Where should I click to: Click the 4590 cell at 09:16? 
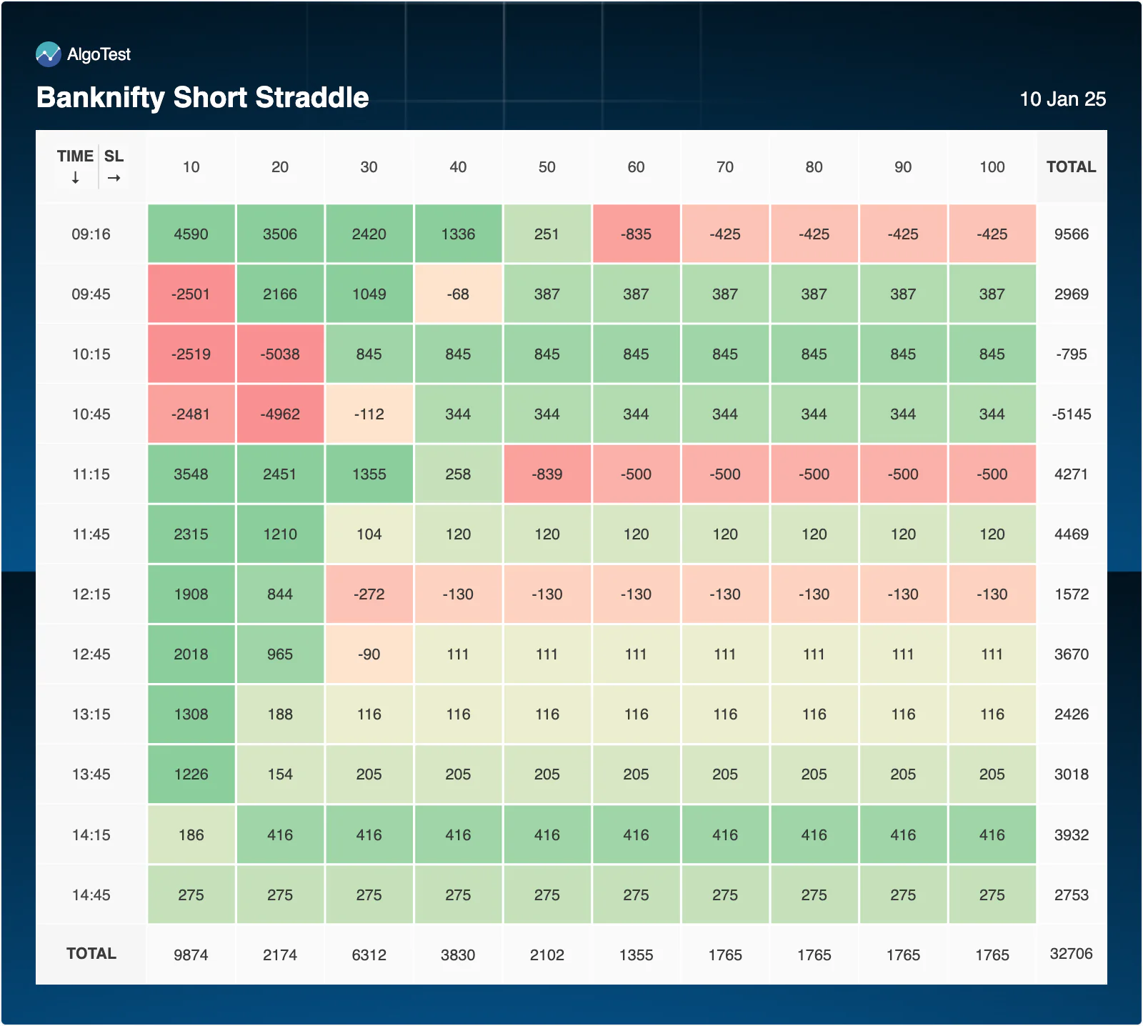[191, 234]
